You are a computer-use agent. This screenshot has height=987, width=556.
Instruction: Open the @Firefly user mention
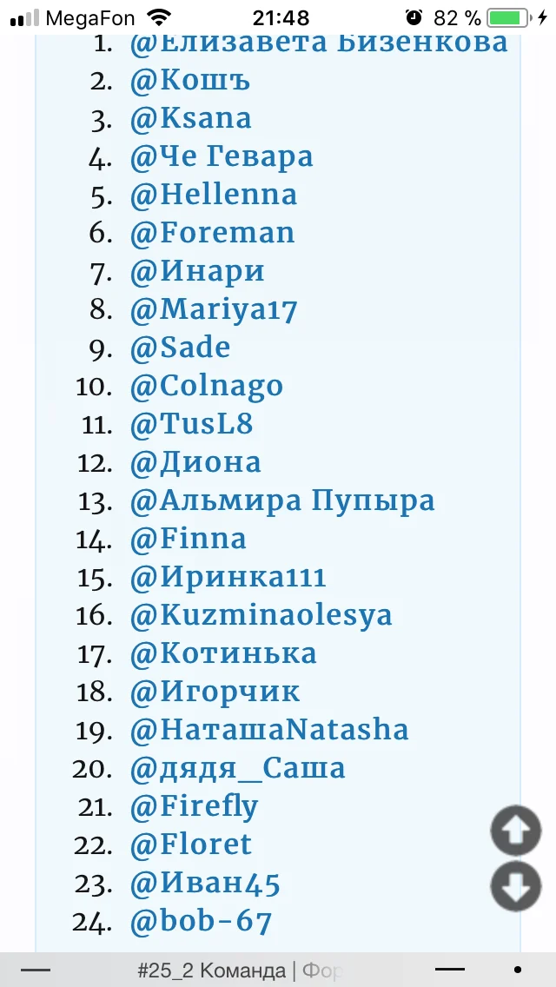click(x=195, y=807)
